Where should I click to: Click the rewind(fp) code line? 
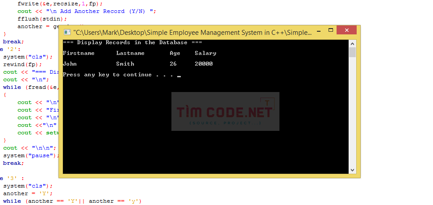coord(23,64)
